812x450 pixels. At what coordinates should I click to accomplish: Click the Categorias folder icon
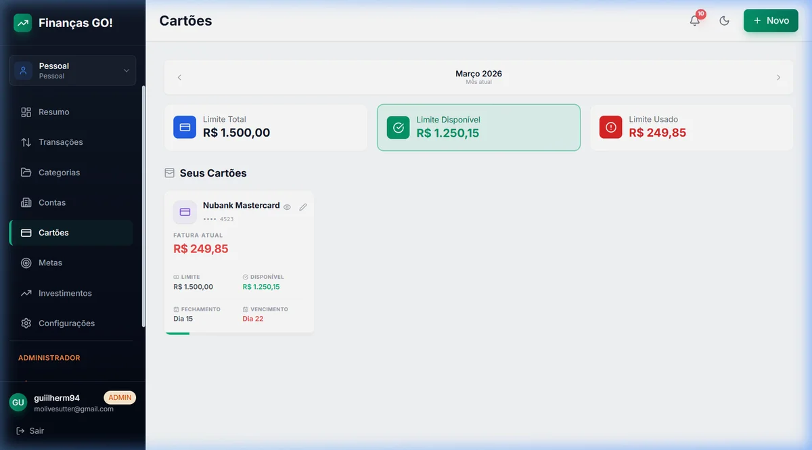26,173
